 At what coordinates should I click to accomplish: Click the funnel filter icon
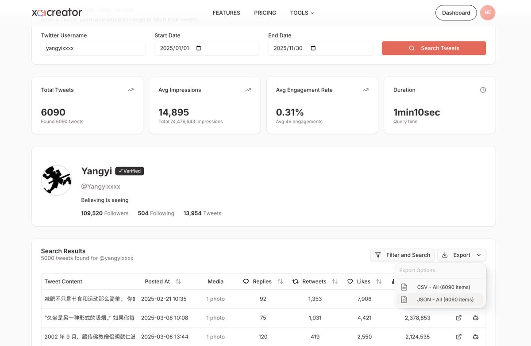point(378,255)
